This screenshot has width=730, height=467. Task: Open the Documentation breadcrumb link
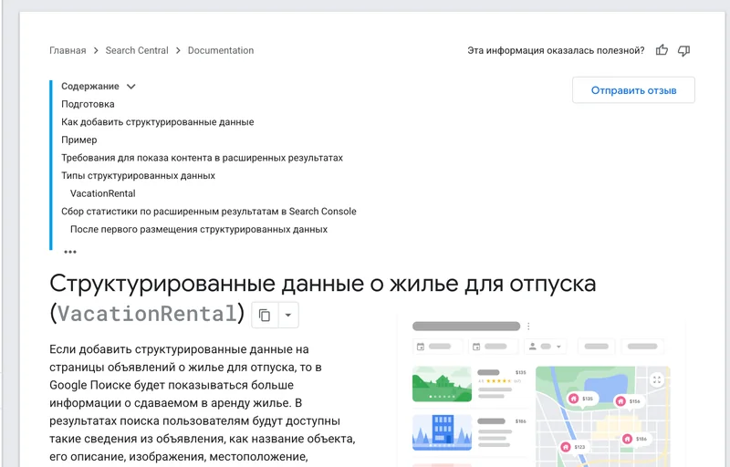[221, 50]
